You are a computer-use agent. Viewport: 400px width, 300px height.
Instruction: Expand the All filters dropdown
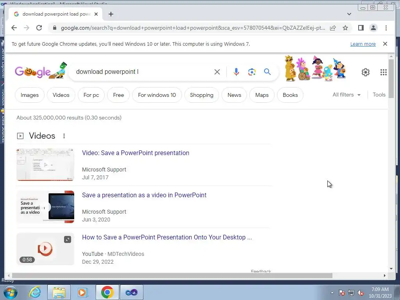pos(346,95)
